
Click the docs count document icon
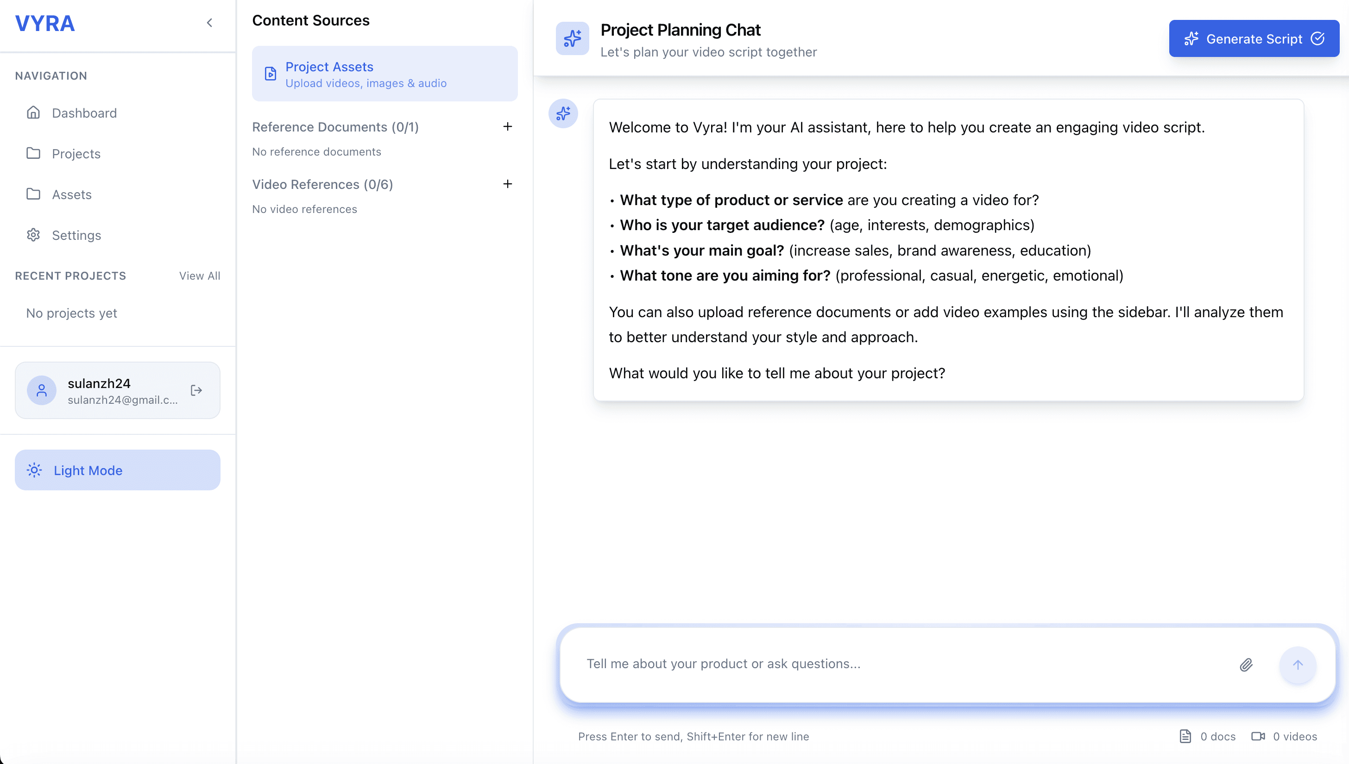1185,736
